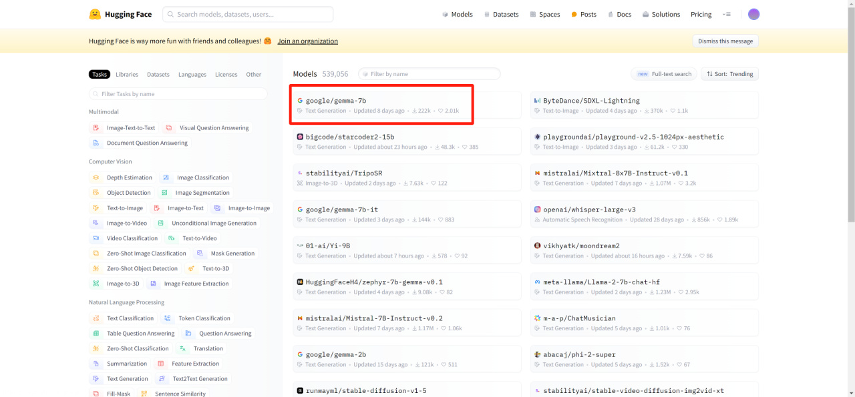Open the Solutions menu
This screenshot has height=397, width=855.
click(661, 14)
